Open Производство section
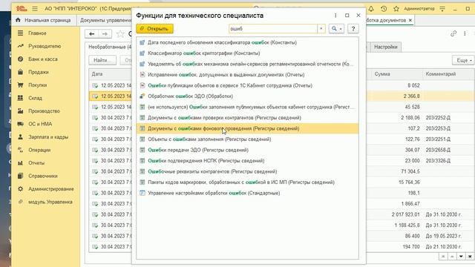Screen dimensions: 475x267 44,111
